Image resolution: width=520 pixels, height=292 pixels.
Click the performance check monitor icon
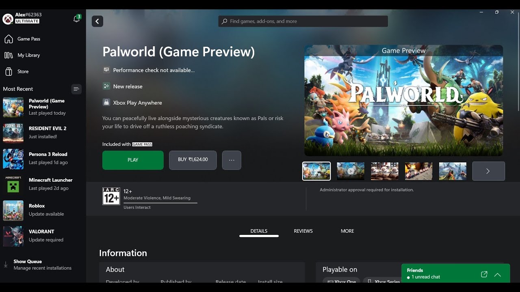[x=106, y=70]
